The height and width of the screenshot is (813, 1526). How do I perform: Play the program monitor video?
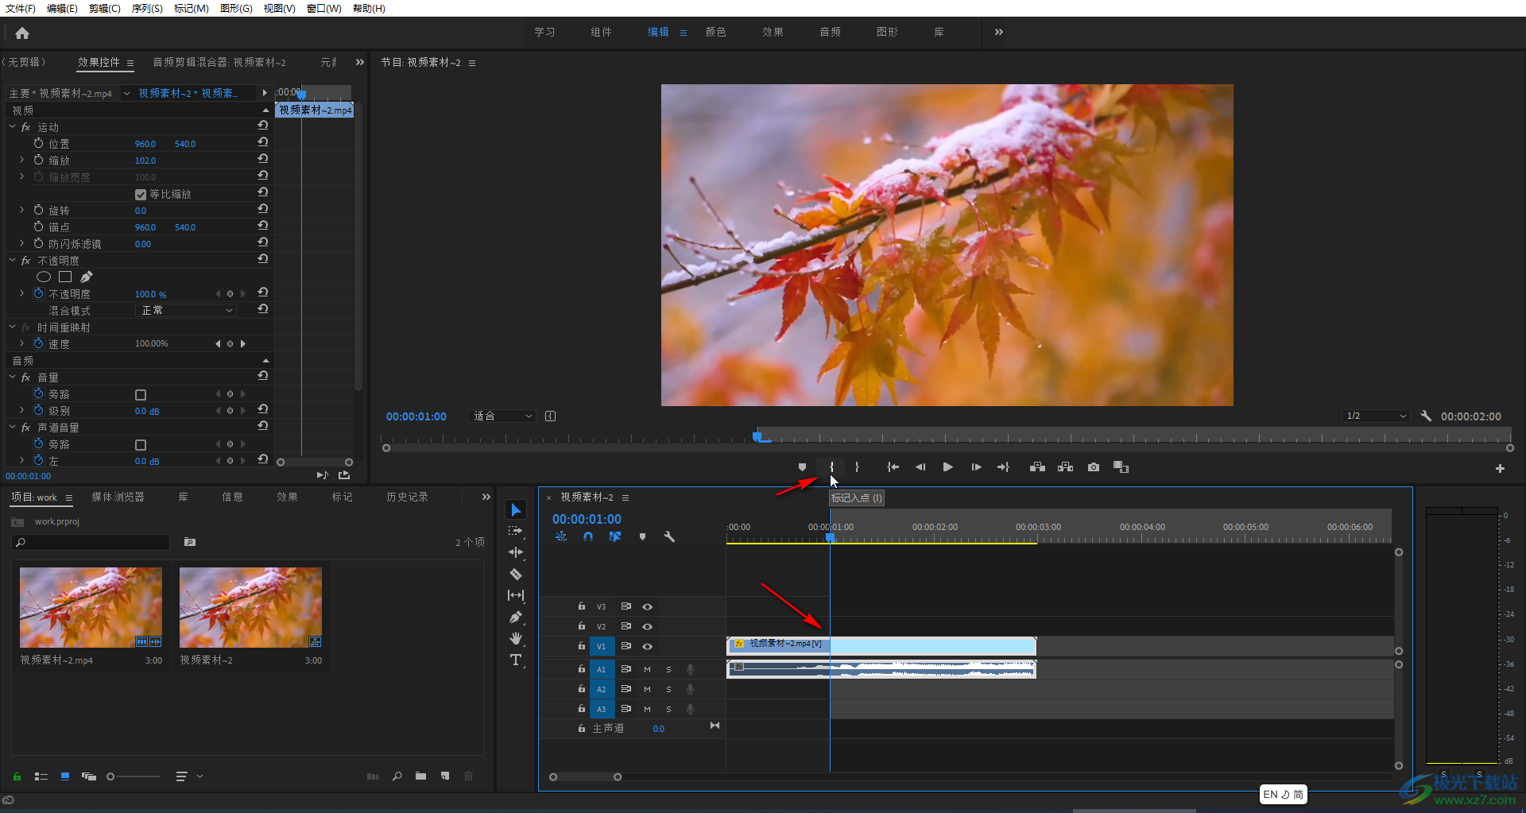click(x=947, y=467)
